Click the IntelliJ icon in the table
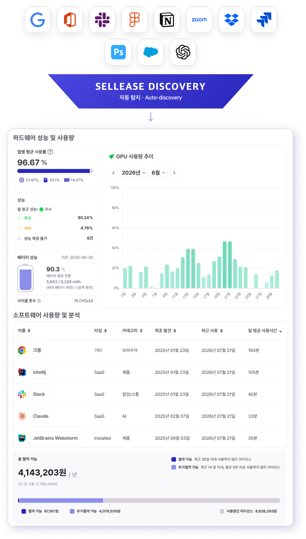Image resolution: width=306 pixels, height=539 pixels. 22,372
